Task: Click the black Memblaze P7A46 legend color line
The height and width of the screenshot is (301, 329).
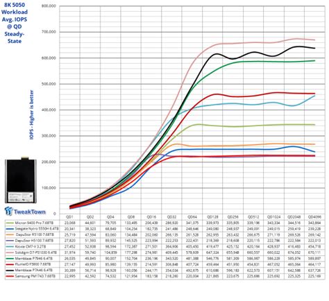Action: (10, 270)
